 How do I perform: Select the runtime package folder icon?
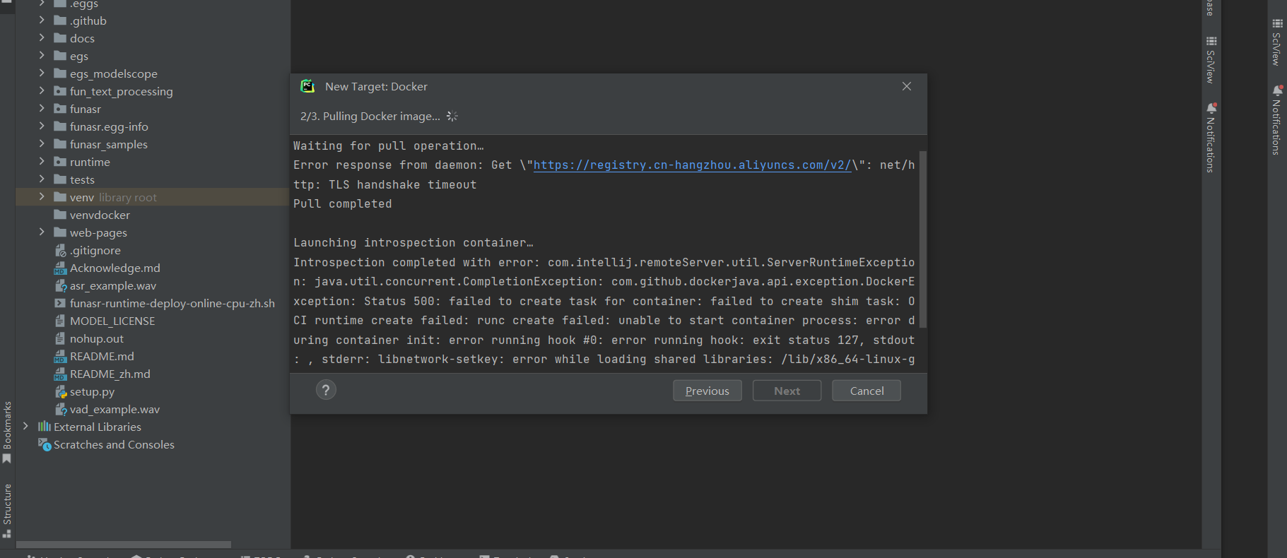60,162
